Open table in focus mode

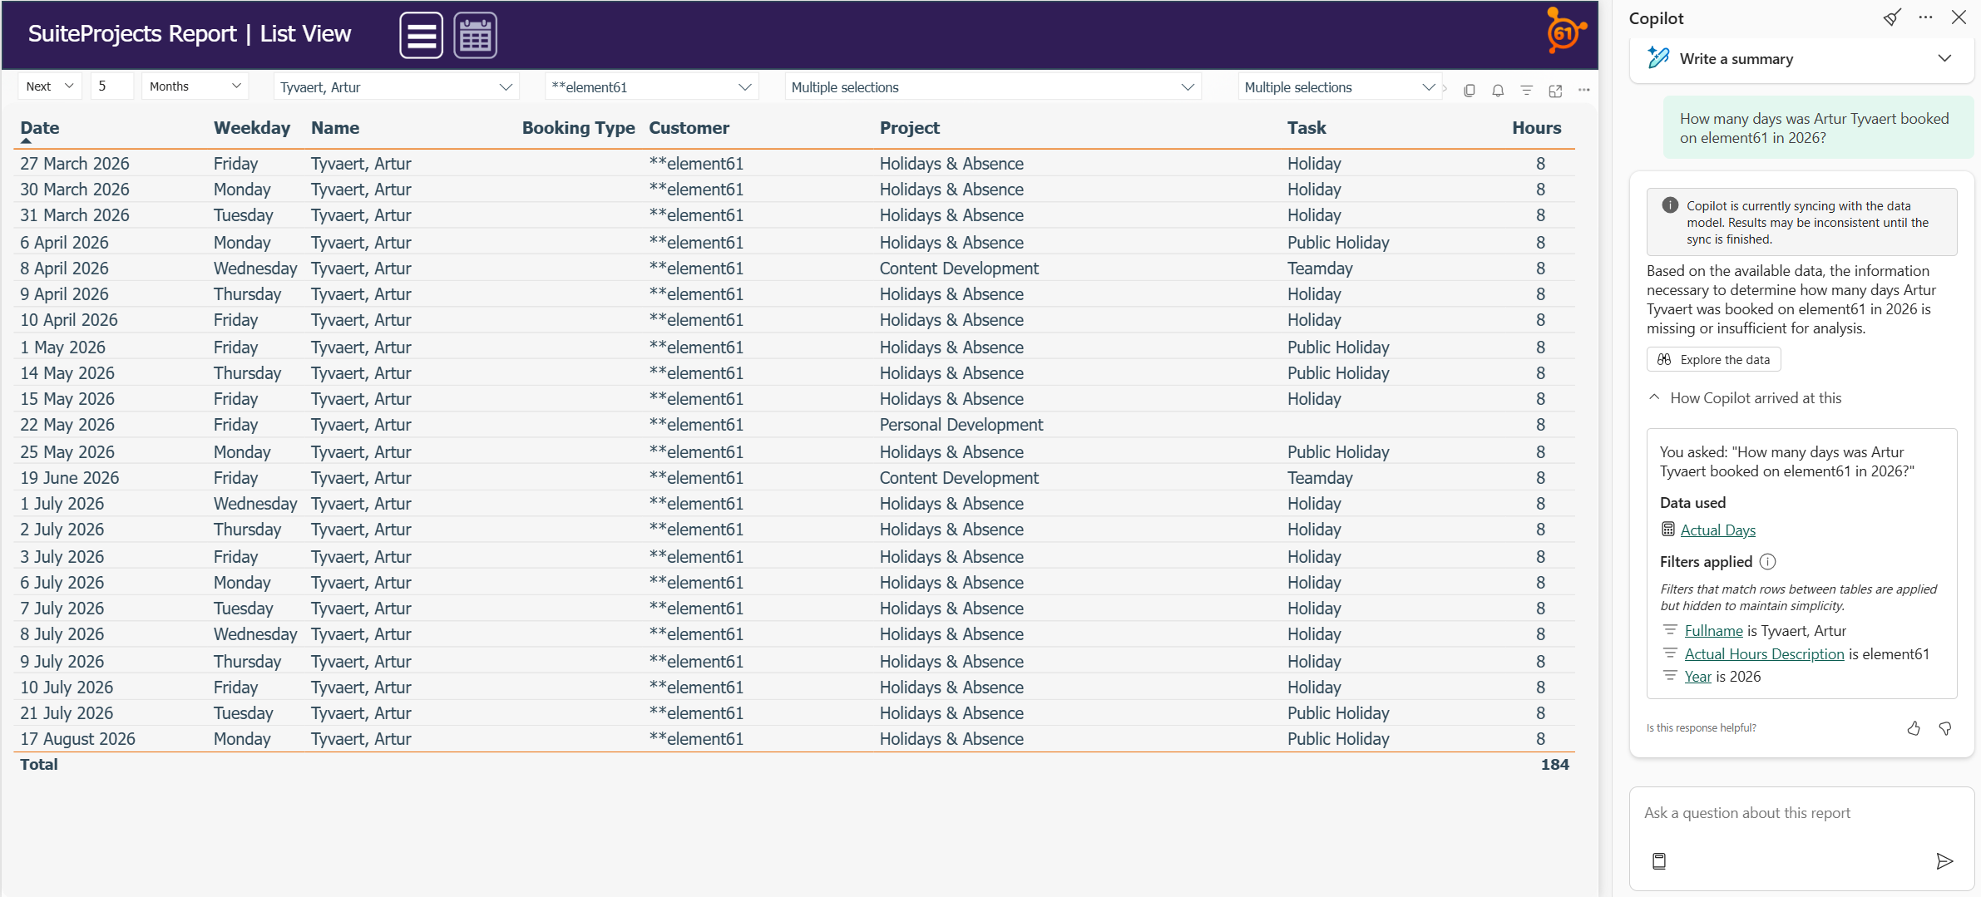pos(1555,90)
